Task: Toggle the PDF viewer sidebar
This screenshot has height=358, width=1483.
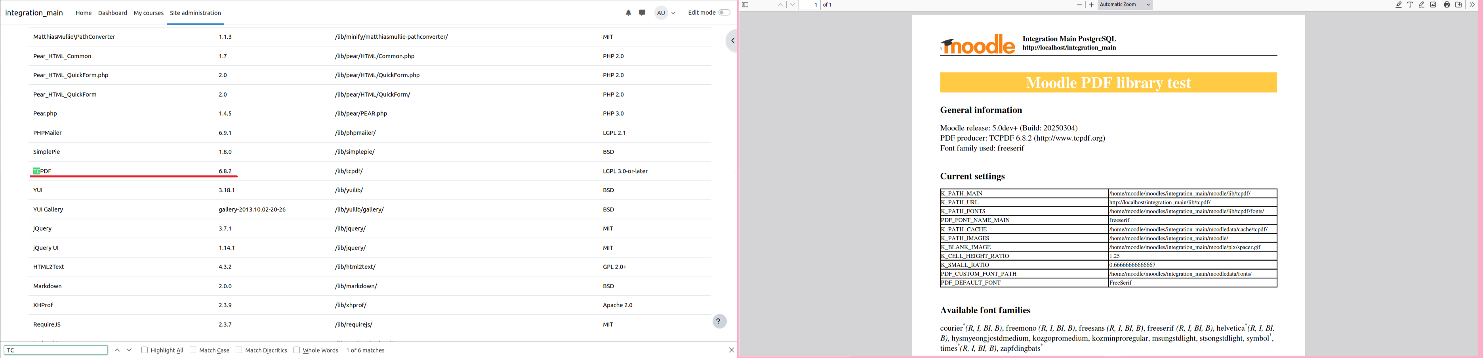Action: coord(745,5)
